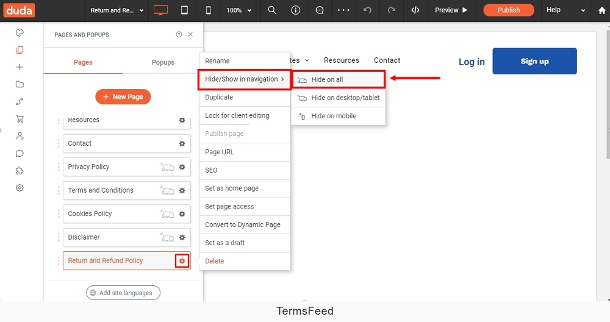Open Page URL menu entry
Screen dimensions: 610x322
coord(245,152)
